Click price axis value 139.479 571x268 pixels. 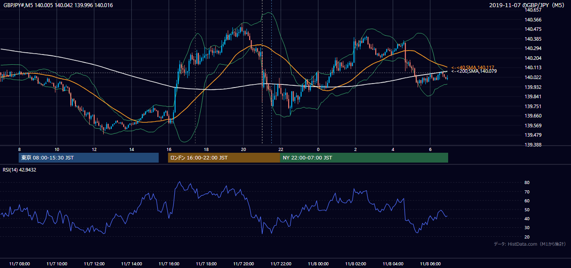pyautogui.click(x=533, y=135)
